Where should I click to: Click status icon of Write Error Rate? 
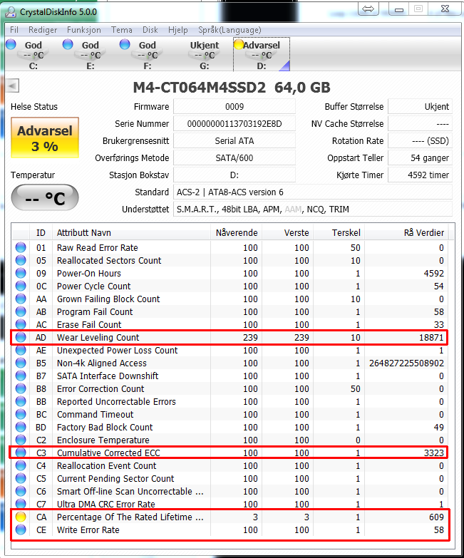[x=21, y=529]
